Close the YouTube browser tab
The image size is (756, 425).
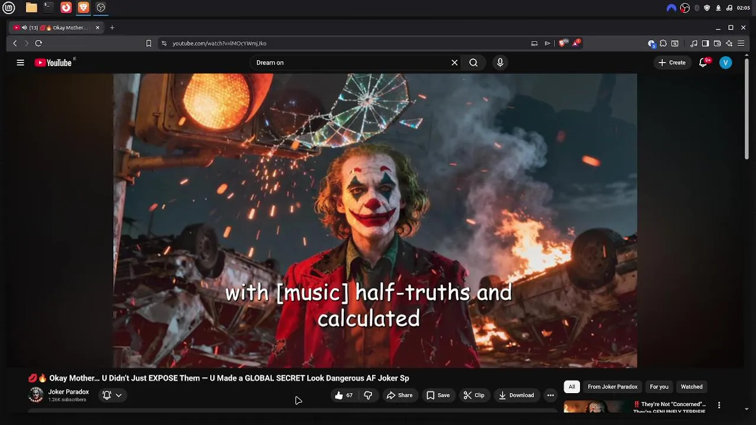click(x=97, y=28)
